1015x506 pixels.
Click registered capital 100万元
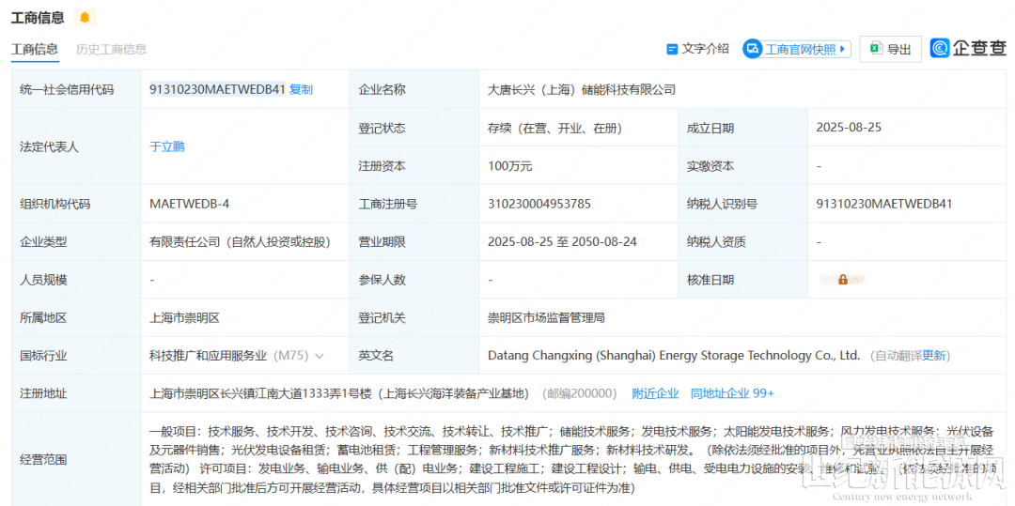tap(509, 166)
